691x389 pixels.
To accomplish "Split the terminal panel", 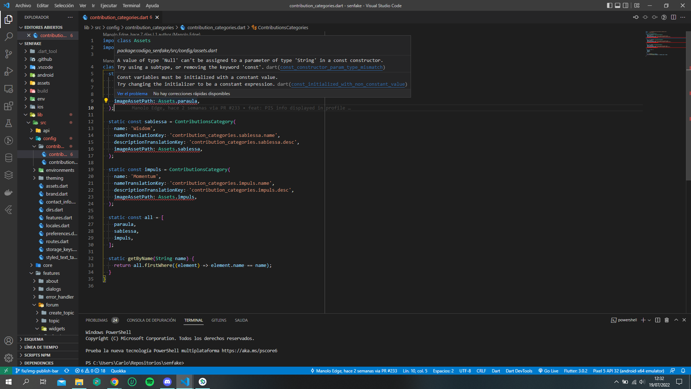I will [x=658, y=320].
